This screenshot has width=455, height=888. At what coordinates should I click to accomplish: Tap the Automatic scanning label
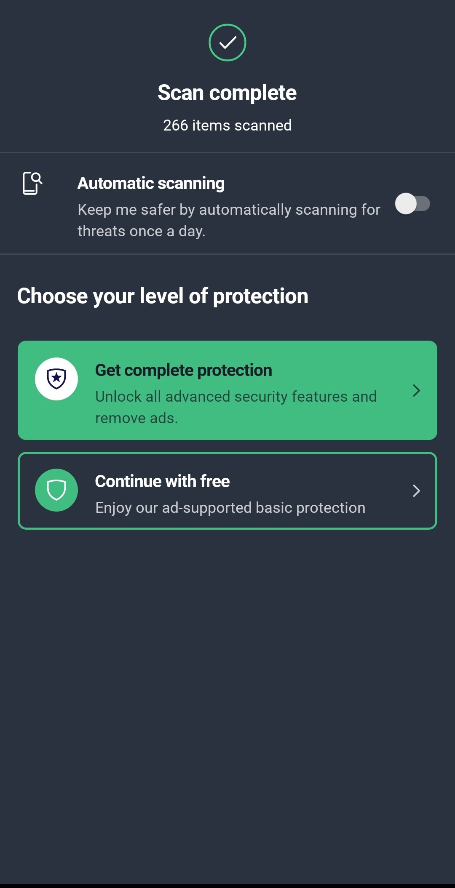[151, 183]
